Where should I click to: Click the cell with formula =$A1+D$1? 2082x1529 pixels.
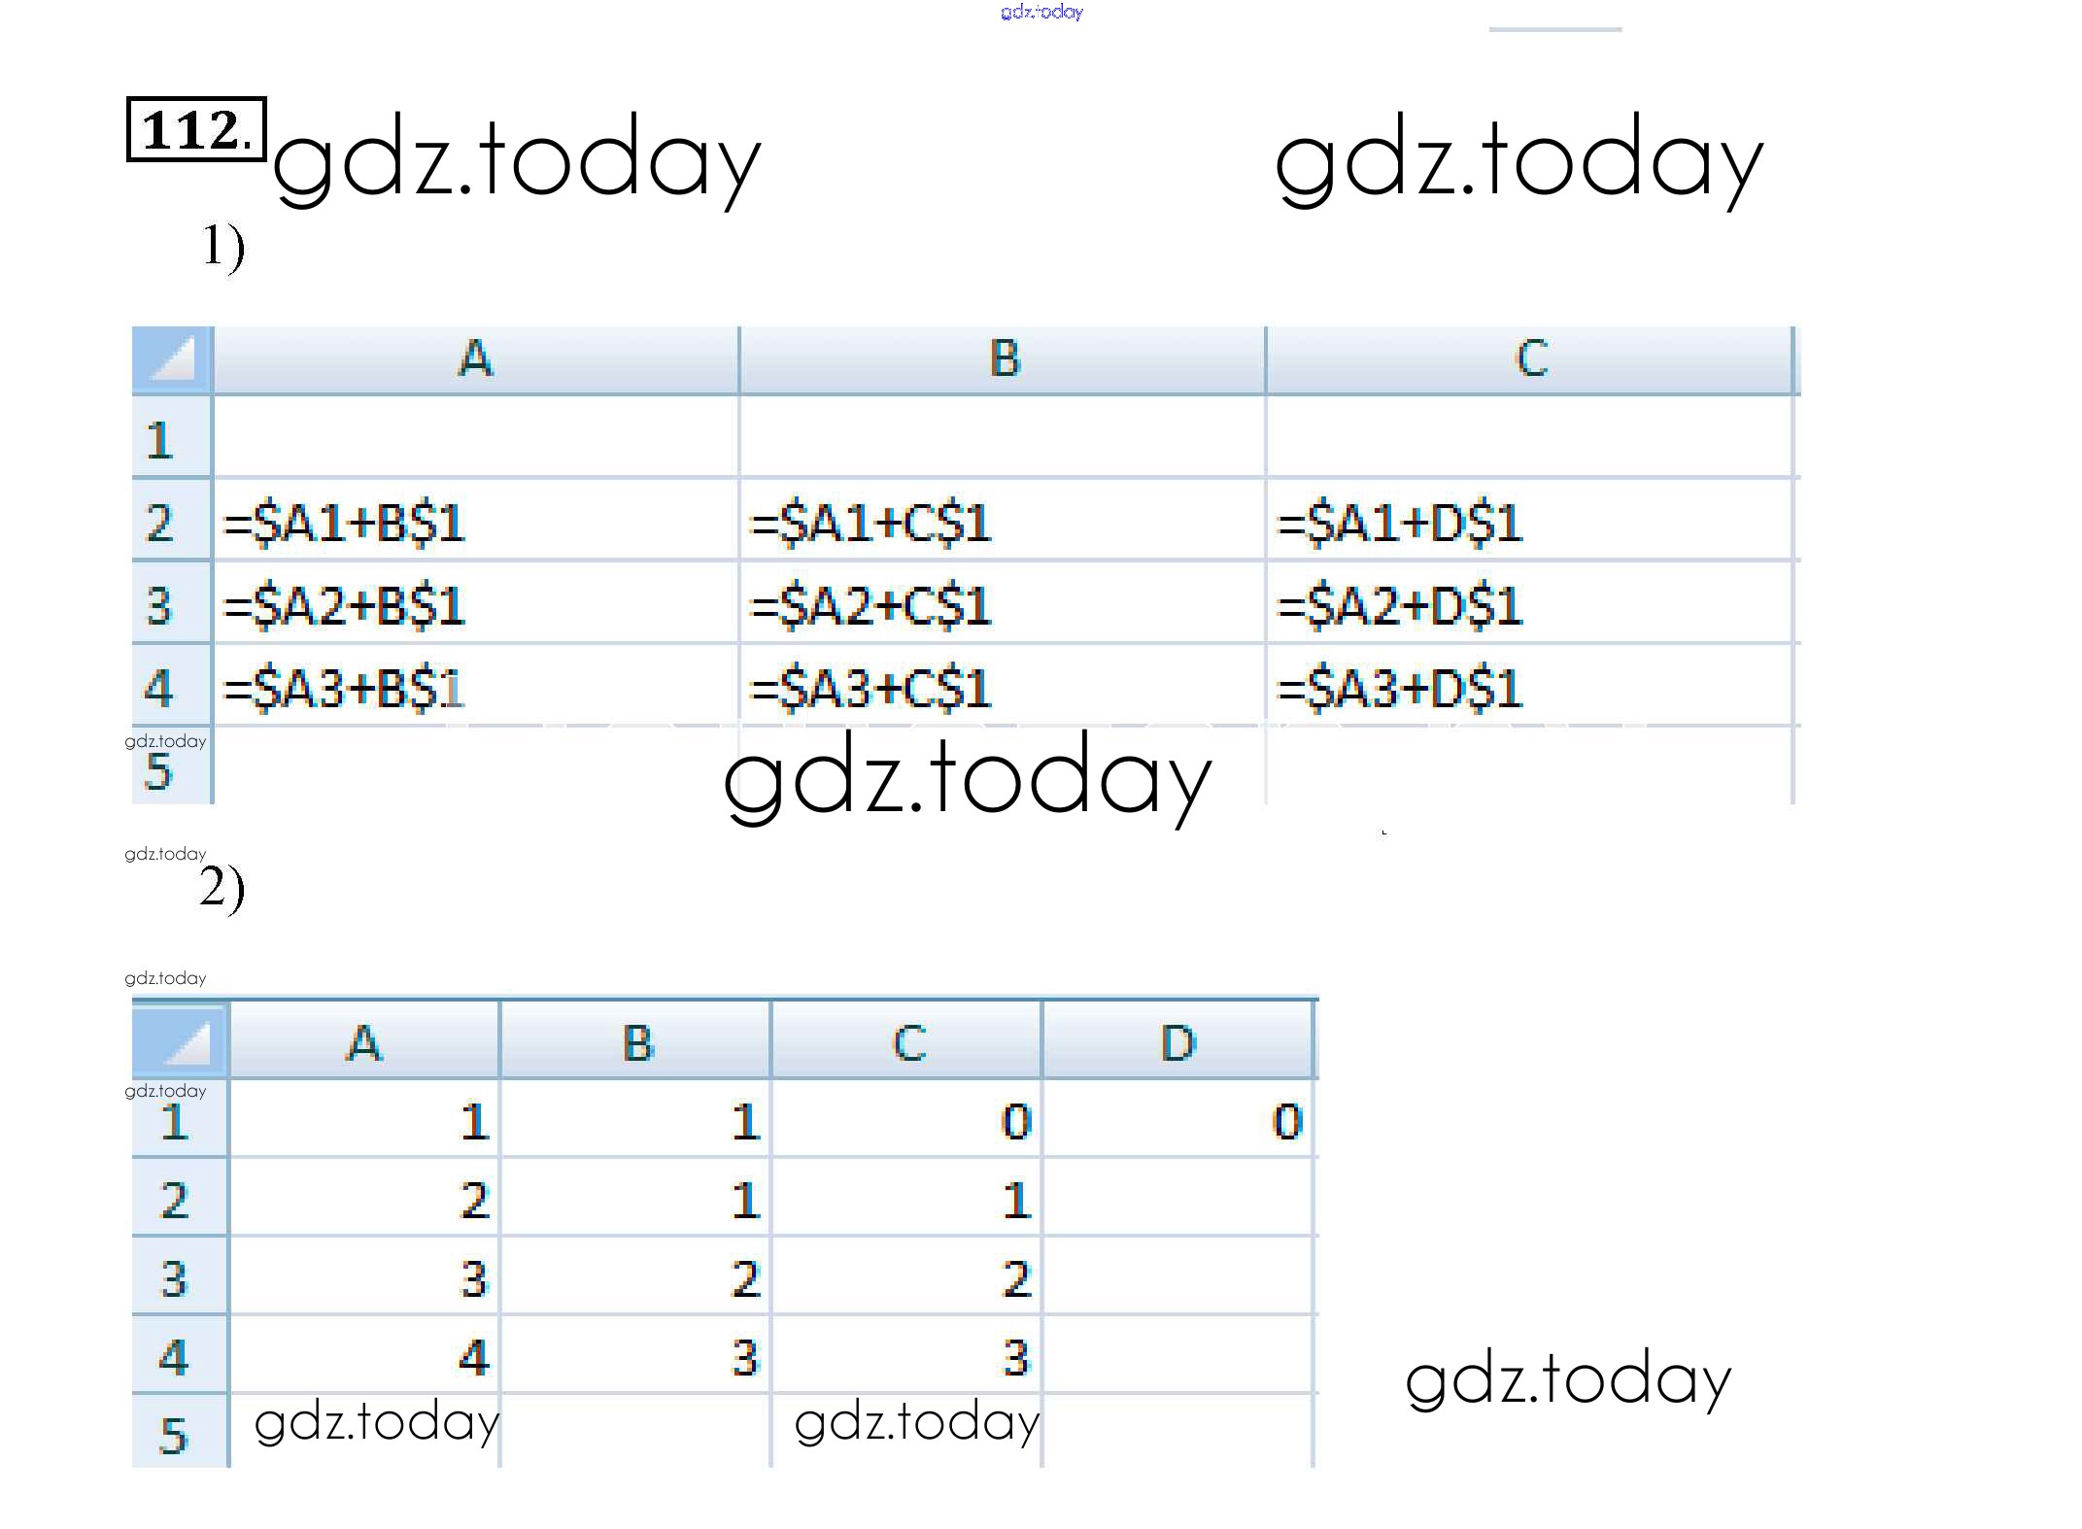[x=1527, y=522]
